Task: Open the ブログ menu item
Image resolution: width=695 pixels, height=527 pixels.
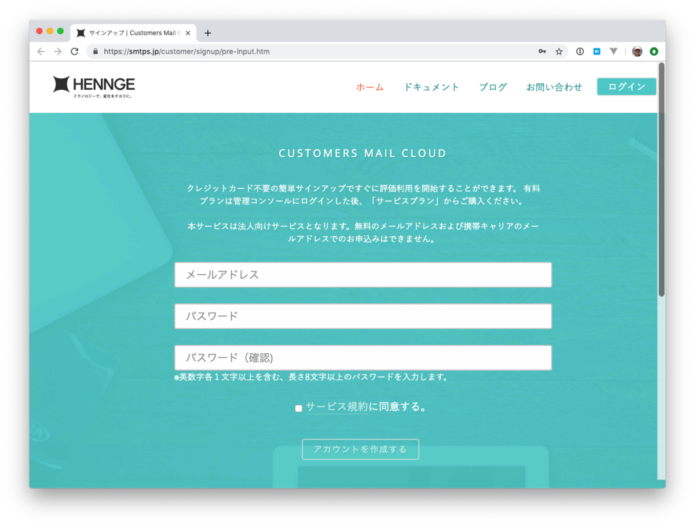Action: point(493,87)
